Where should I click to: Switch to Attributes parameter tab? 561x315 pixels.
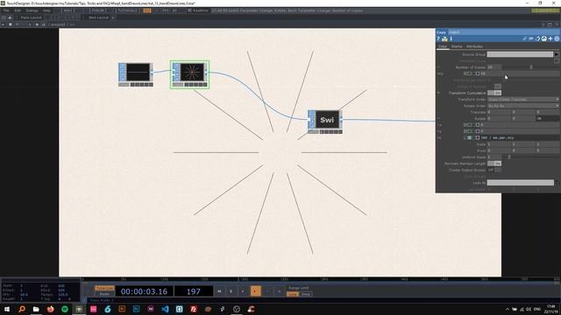pos(474,46)
